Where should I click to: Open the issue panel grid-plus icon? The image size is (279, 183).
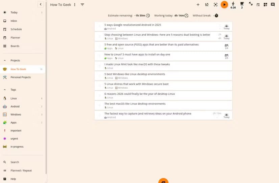pyautogui.click(x=265, y=5)
